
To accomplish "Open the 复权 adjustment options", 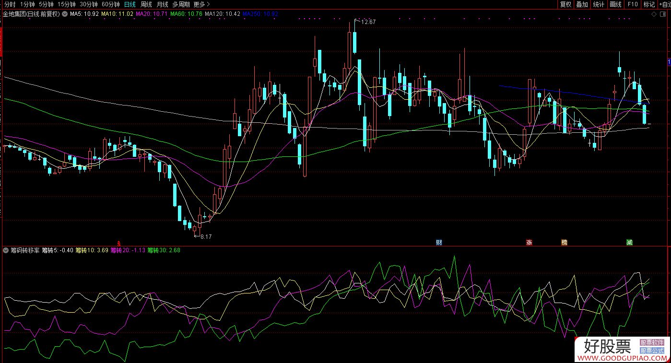I will pyautogui.click(x=566, y=4).
